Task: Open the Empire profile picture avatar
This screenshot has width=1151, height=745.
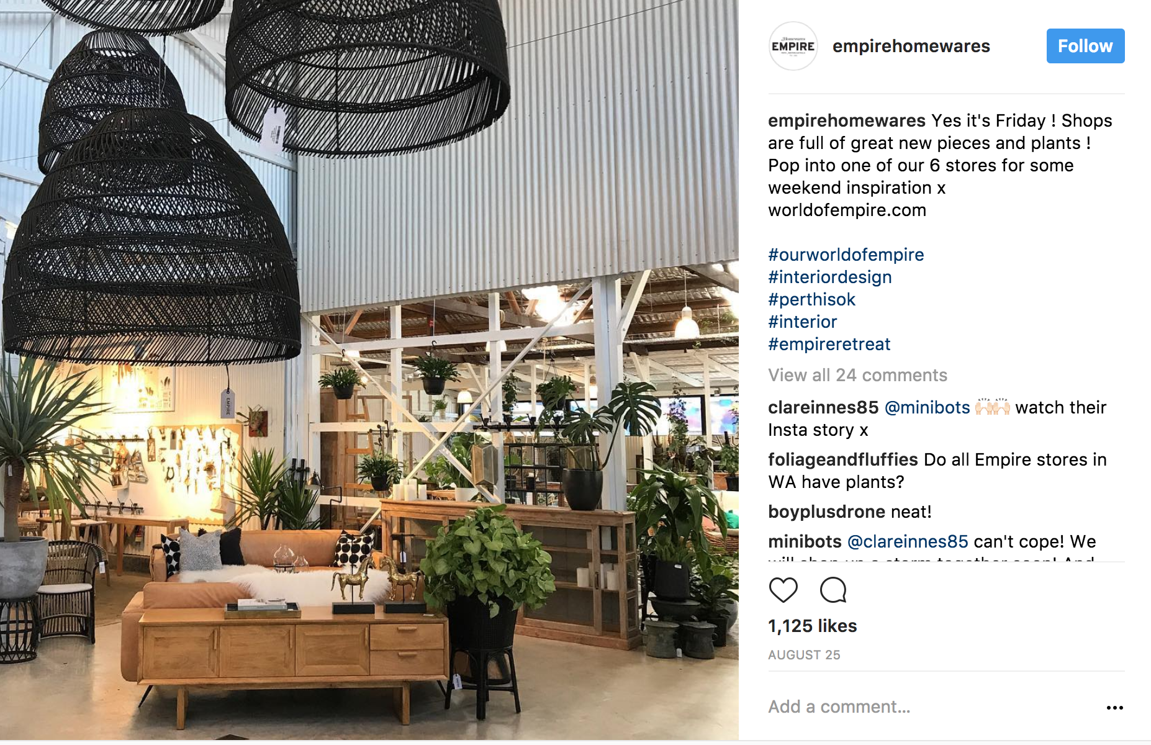Action: [x=793, y=46]
